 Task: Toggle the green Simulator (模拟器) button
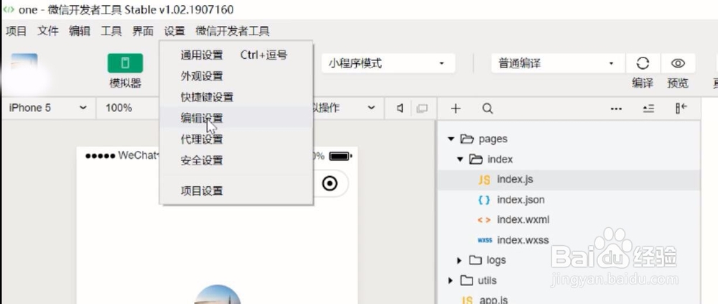tap(125, 63)
